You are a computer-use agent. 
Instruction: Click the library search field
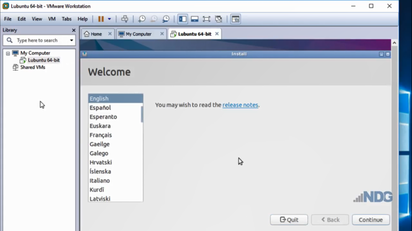pos(39,40)
